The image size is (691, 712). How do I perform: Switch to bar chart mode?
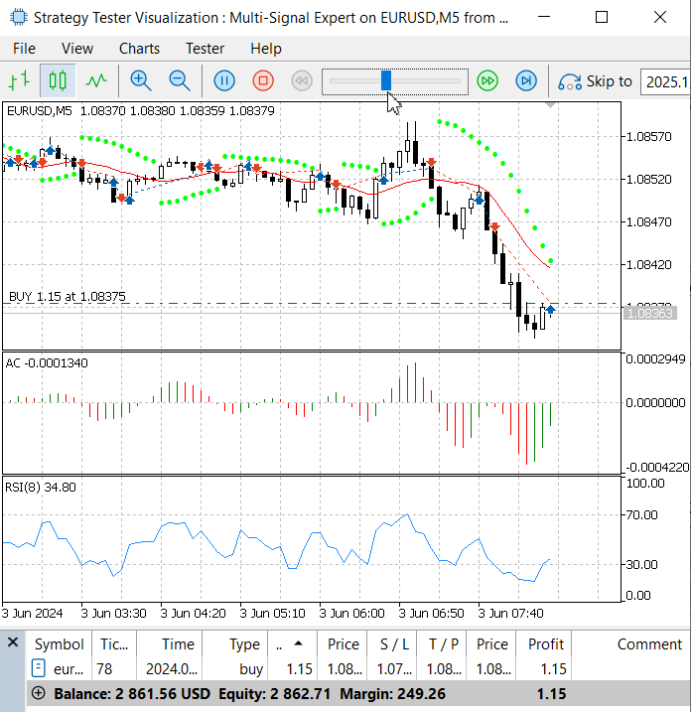[19, 80]
